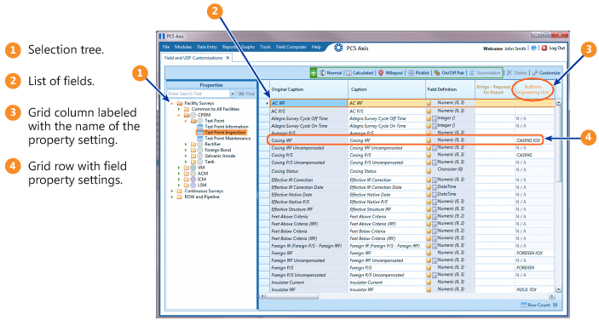Choose the On/Off Pair field type button
Screen dimensions: 599x320
(x=449, y=72)
